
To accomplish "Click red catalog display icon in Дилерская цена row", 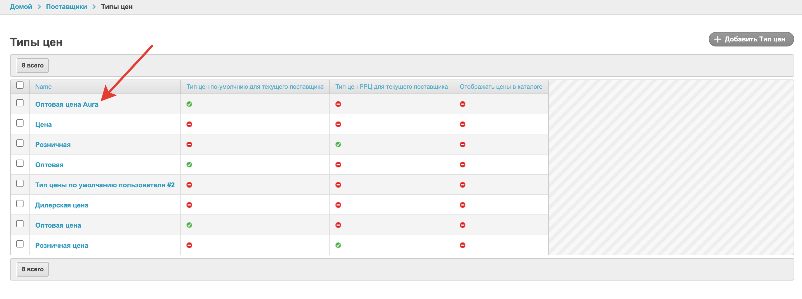I will click(462, 205).
